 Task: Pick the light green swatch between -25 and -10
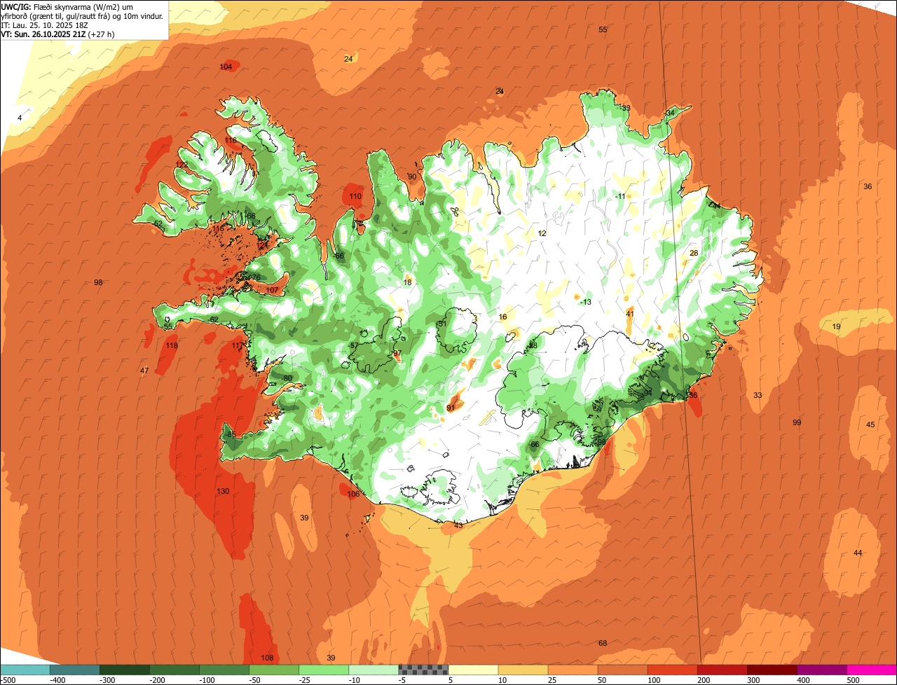click(x=324, y=670)
